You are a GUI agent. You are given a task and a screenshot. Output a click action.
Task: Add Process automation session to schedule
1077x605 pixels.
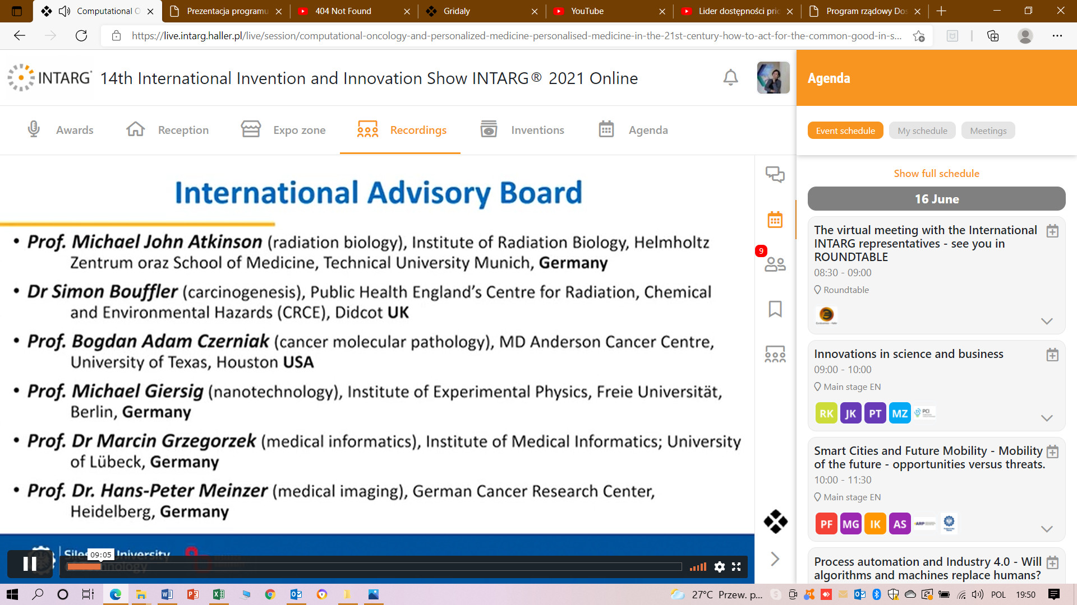(1052, 562)
